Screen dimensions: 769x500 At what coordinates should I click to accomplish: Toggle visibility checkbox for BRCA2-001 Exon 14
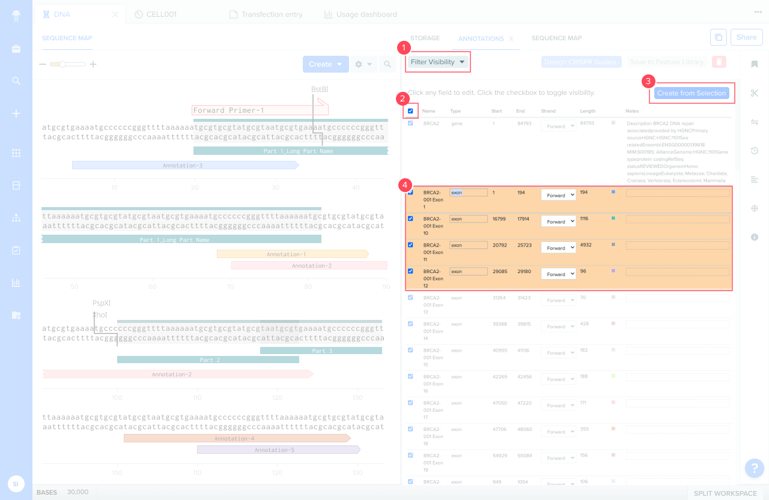click(x=410, y=324)
